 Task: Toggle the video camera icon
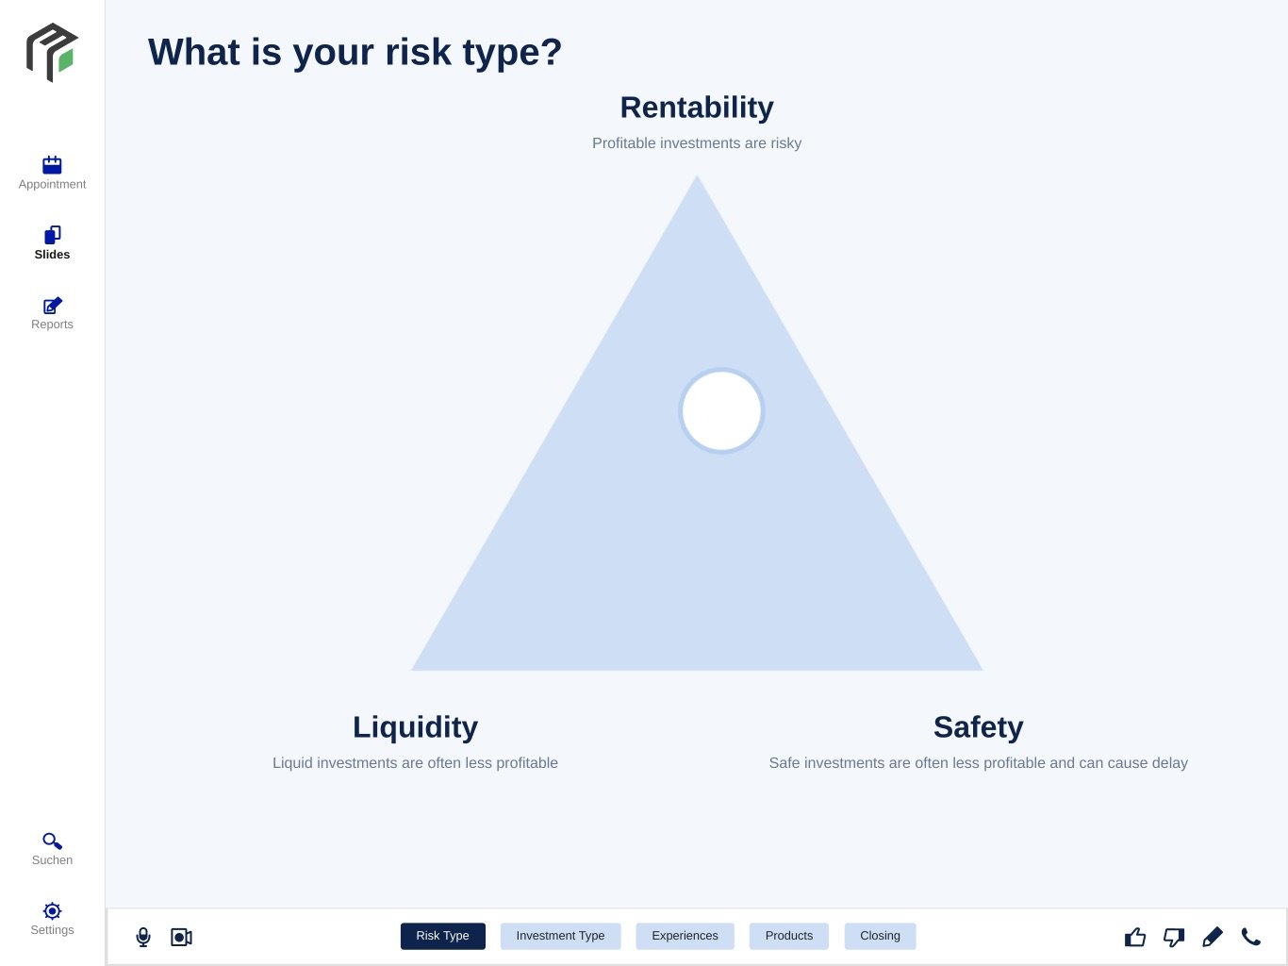click(x=181, y=937)
